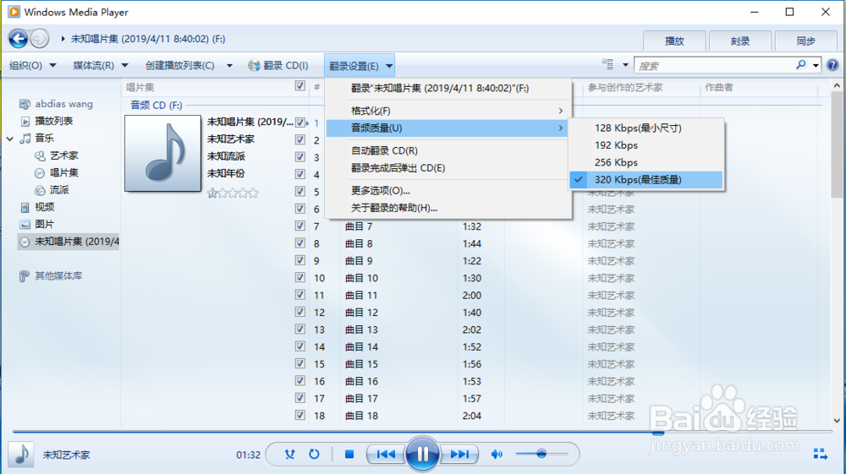Close the 翻录设置(E) dropdown
This screenshot has height=474, width=846.
point(360,66)
